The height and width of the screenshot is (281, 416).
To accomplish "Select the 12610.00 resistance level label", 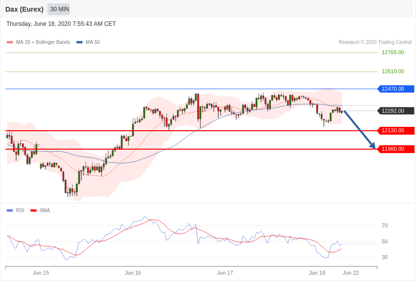I will (x=393, y=71).
